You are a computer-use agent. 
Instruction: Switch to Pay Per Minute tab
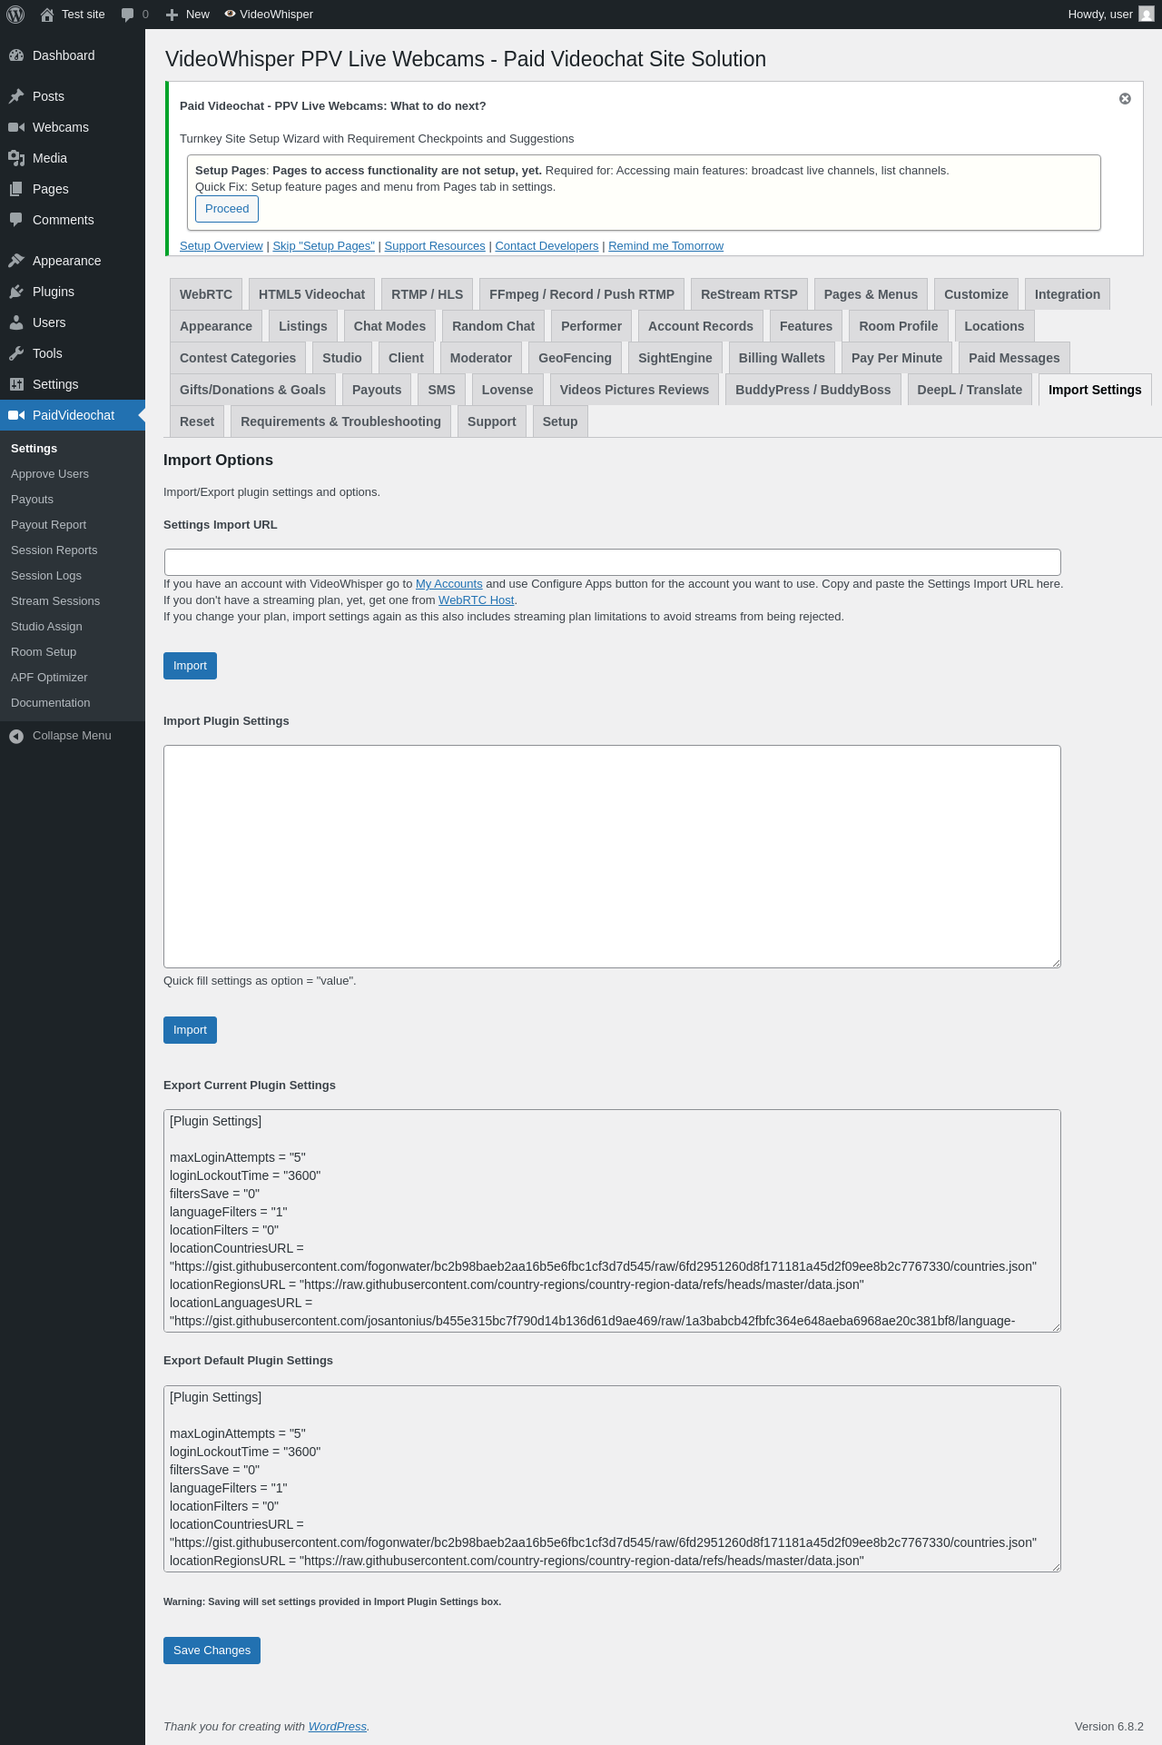click(x=897, y=358)
